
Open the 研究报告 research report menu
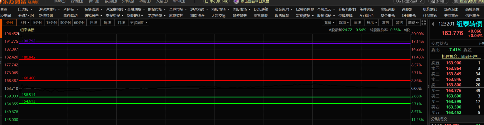tap(93, 16)
